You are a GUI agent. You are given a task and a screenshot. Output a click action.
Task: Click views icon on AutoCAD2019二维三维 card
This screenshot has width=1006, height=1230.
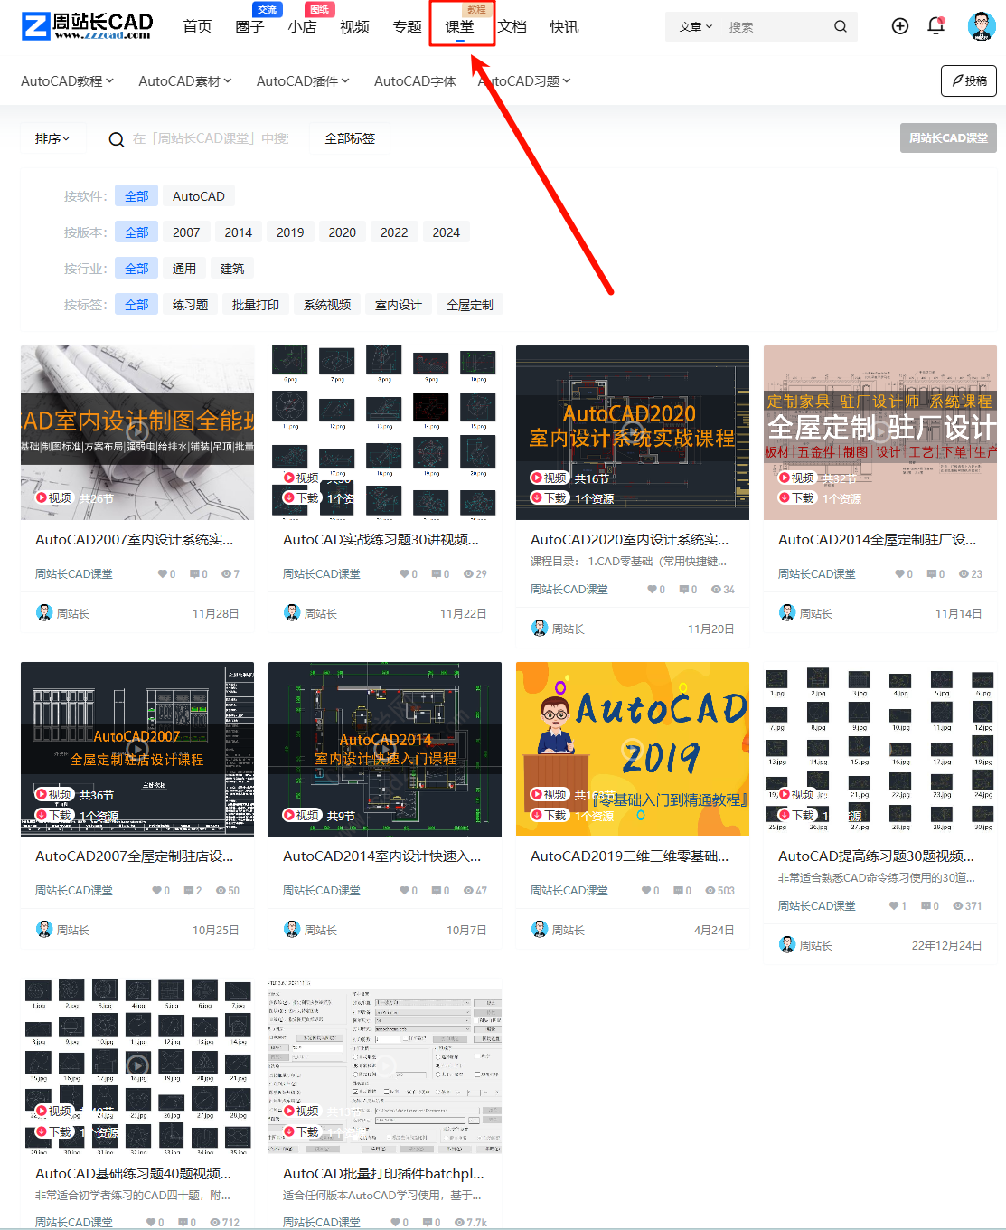pos(710,890)
